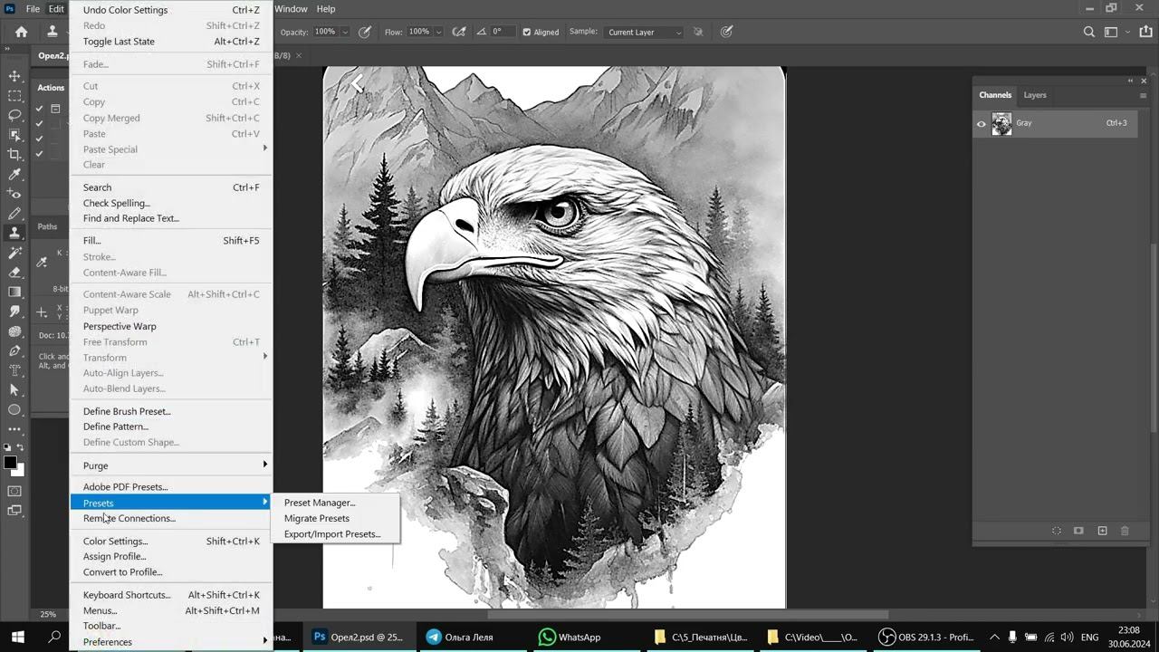Select the Clone Stamp tool

click(x=14, y=233)
